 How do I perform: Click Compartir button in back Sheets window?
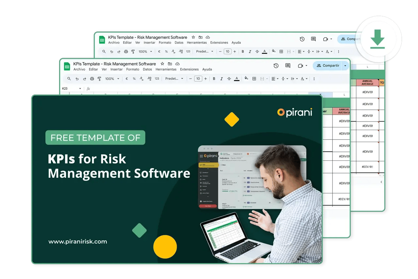350,39
